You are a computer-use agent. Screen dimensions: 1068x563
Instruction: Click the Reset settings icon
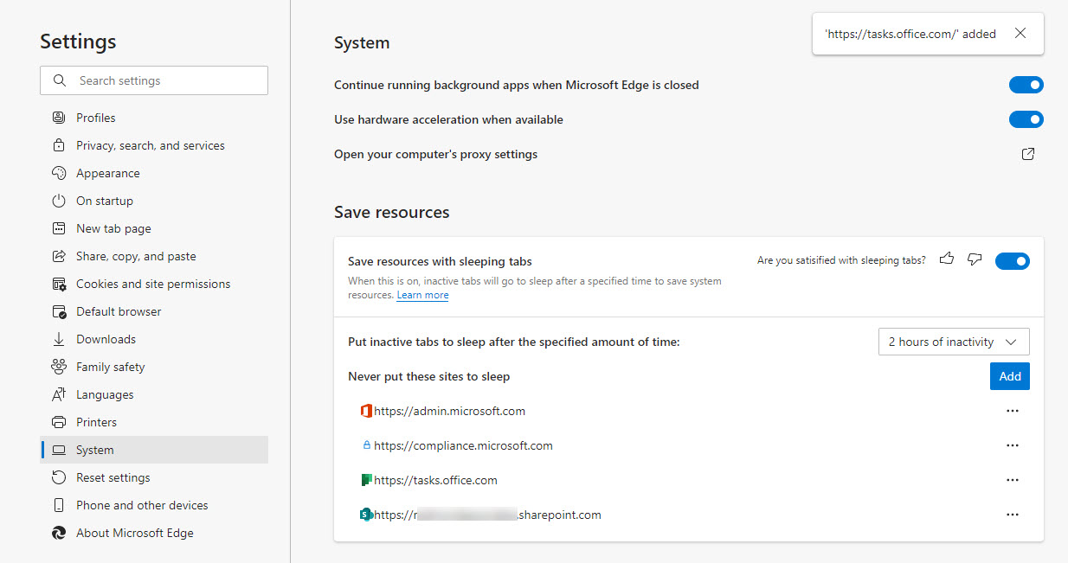[x=59, y=477]
